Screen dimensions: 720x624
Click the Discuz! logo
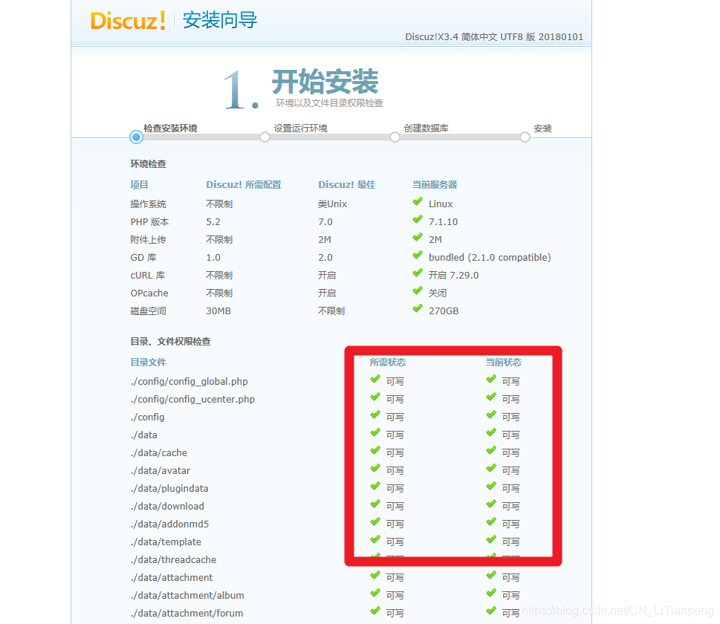tap(128, 21)
